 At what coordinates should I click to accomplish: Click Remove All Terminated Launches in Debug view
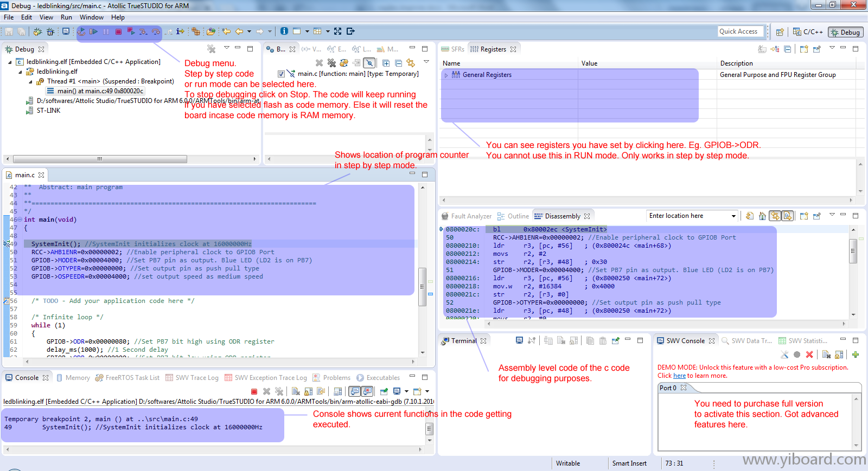(x=211, y=49)
